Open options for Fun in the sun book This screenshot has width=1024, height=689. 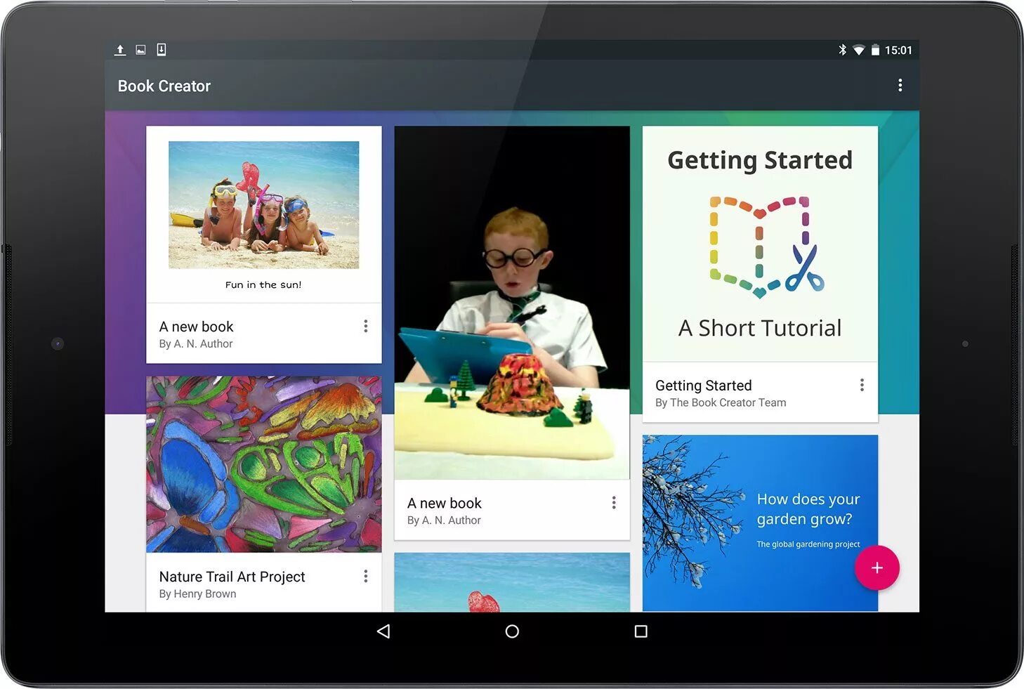coord(365,326)
